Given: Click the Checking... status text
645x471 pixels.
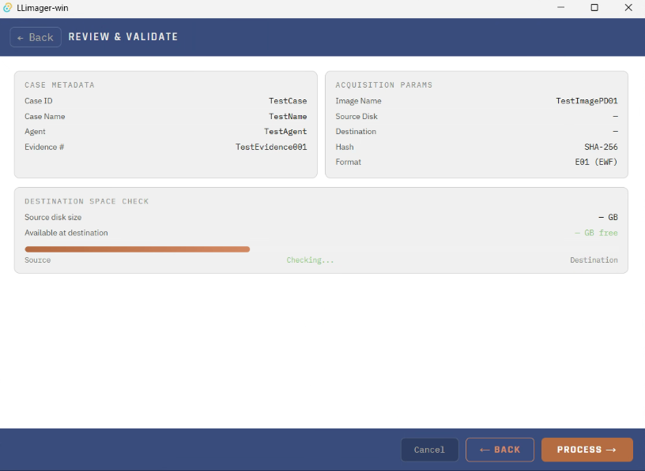Looking at the screenshot, I should 310,260.
